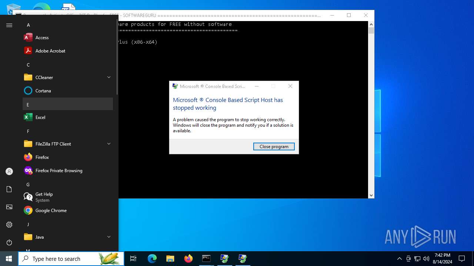The image size is (474, 266).
Task: Open the CCleaner folder entry
Action: coord(68,78)
